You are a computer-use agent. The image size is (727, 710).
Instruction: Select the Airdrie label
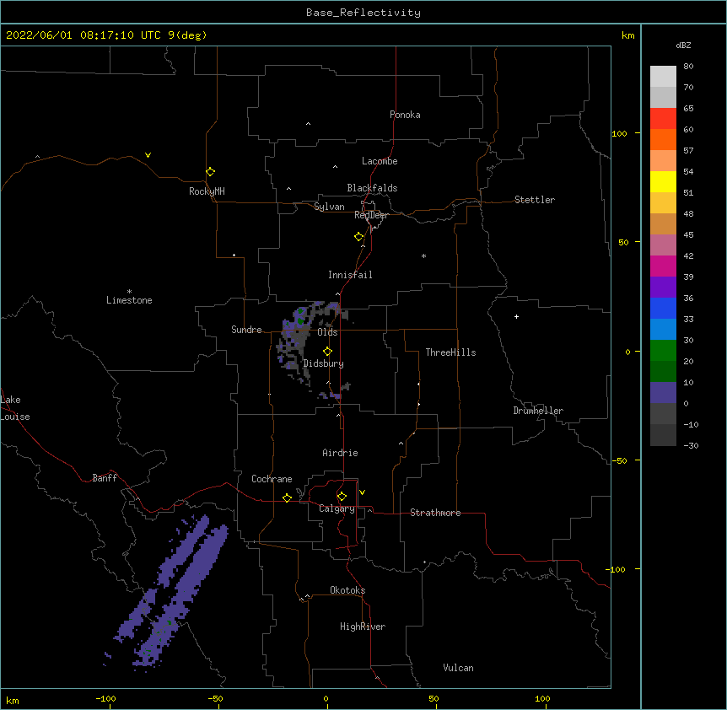[340, 453]
